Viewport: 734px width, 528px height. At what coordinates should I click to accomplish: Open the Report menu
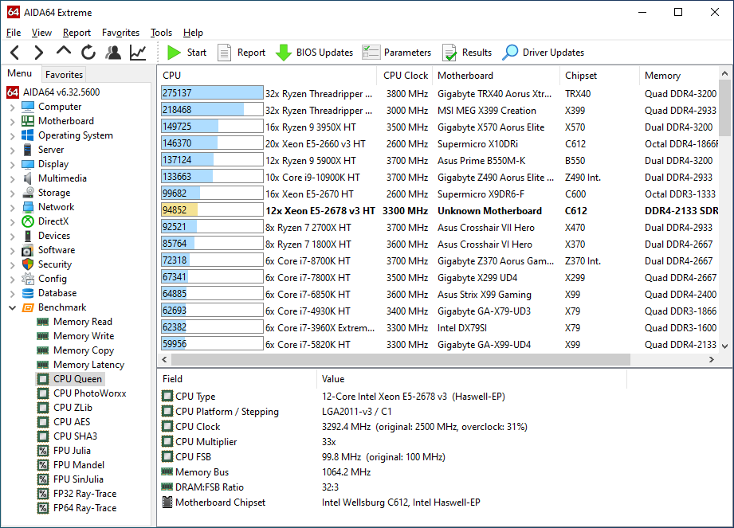(x=77, y=33)
